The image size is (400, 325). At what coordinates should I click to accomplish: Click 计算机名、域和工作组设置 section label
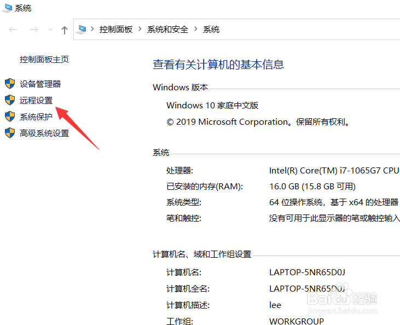(202, 254)
